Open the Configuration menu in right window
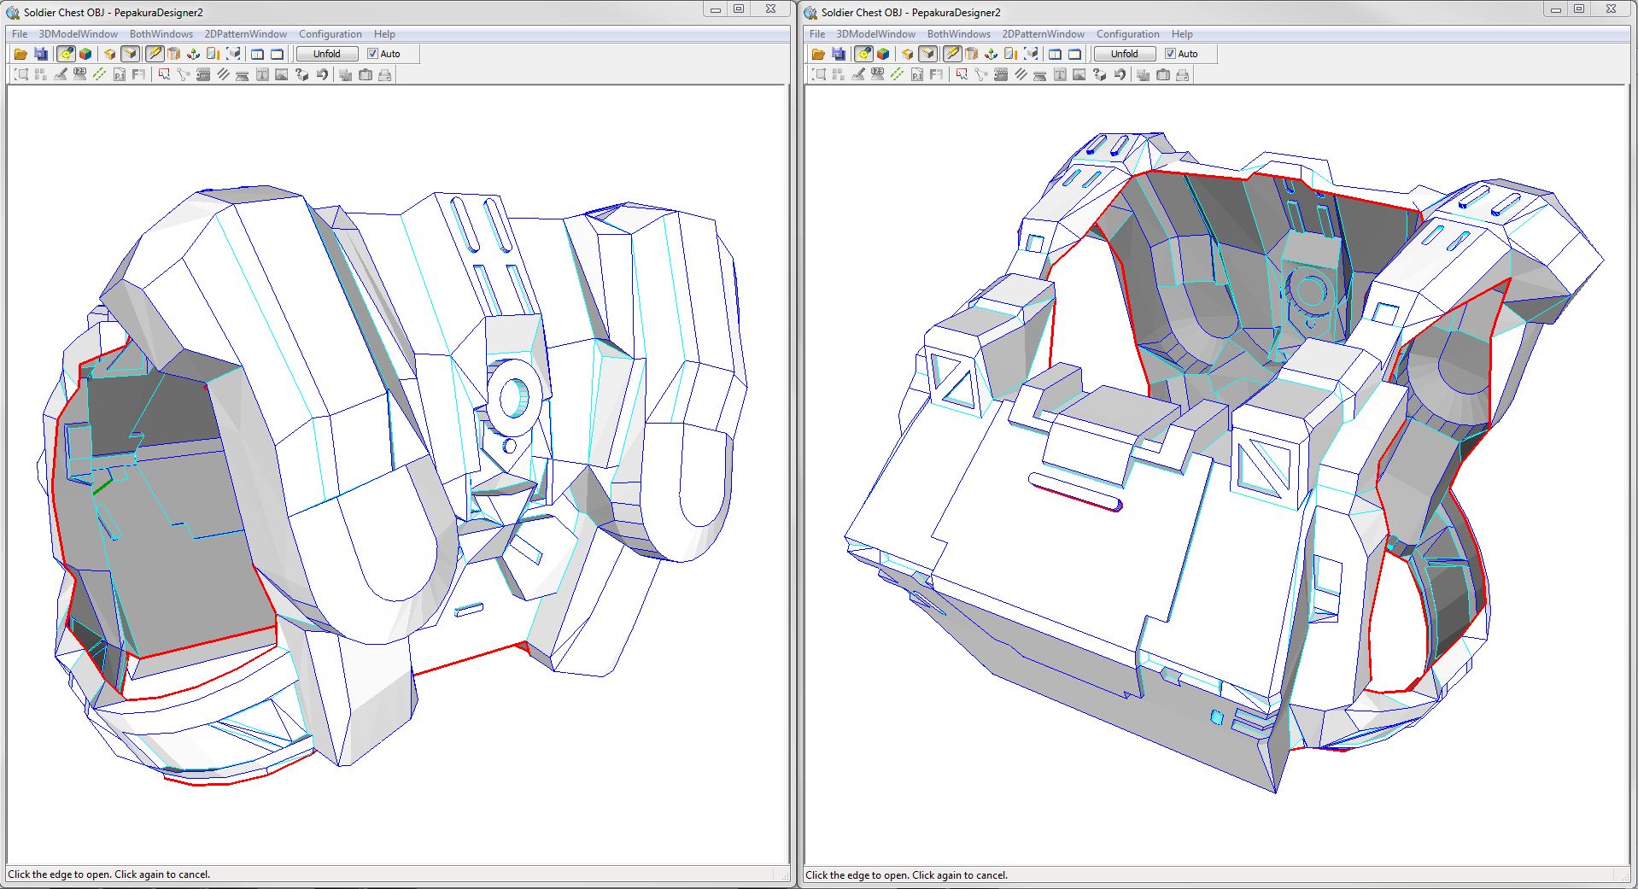Image resolution: width=1638 pixels, height=889 pixels. click(x=1128, y=34)
